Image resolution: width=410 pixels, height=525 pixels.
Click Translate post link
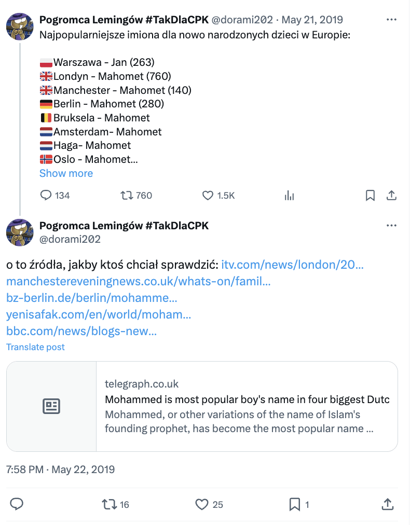pos(35,347)
